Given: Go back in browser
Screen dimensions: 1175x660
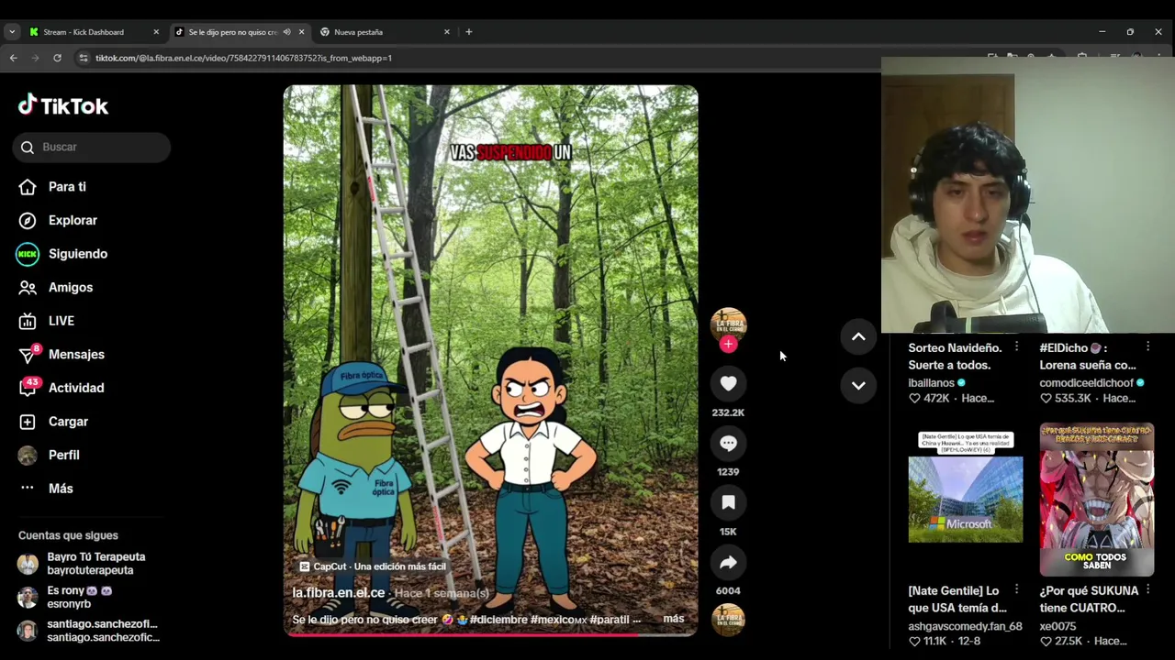Looking at the screenshot, I should [x=13, y=58].
